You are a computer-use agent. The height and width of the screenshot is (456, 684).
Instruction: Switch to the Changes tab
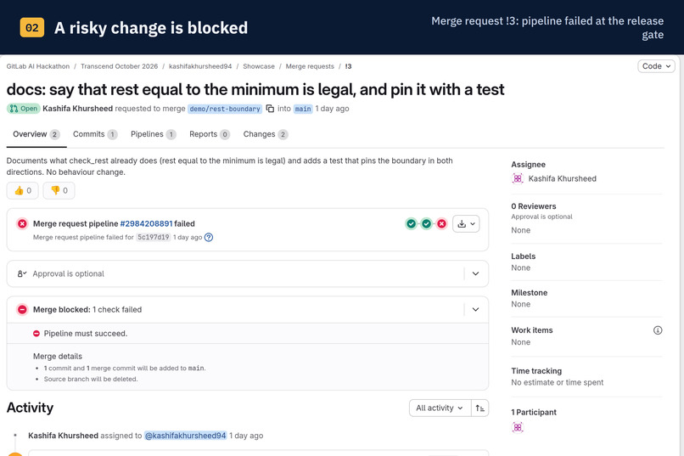coord(266,134)
